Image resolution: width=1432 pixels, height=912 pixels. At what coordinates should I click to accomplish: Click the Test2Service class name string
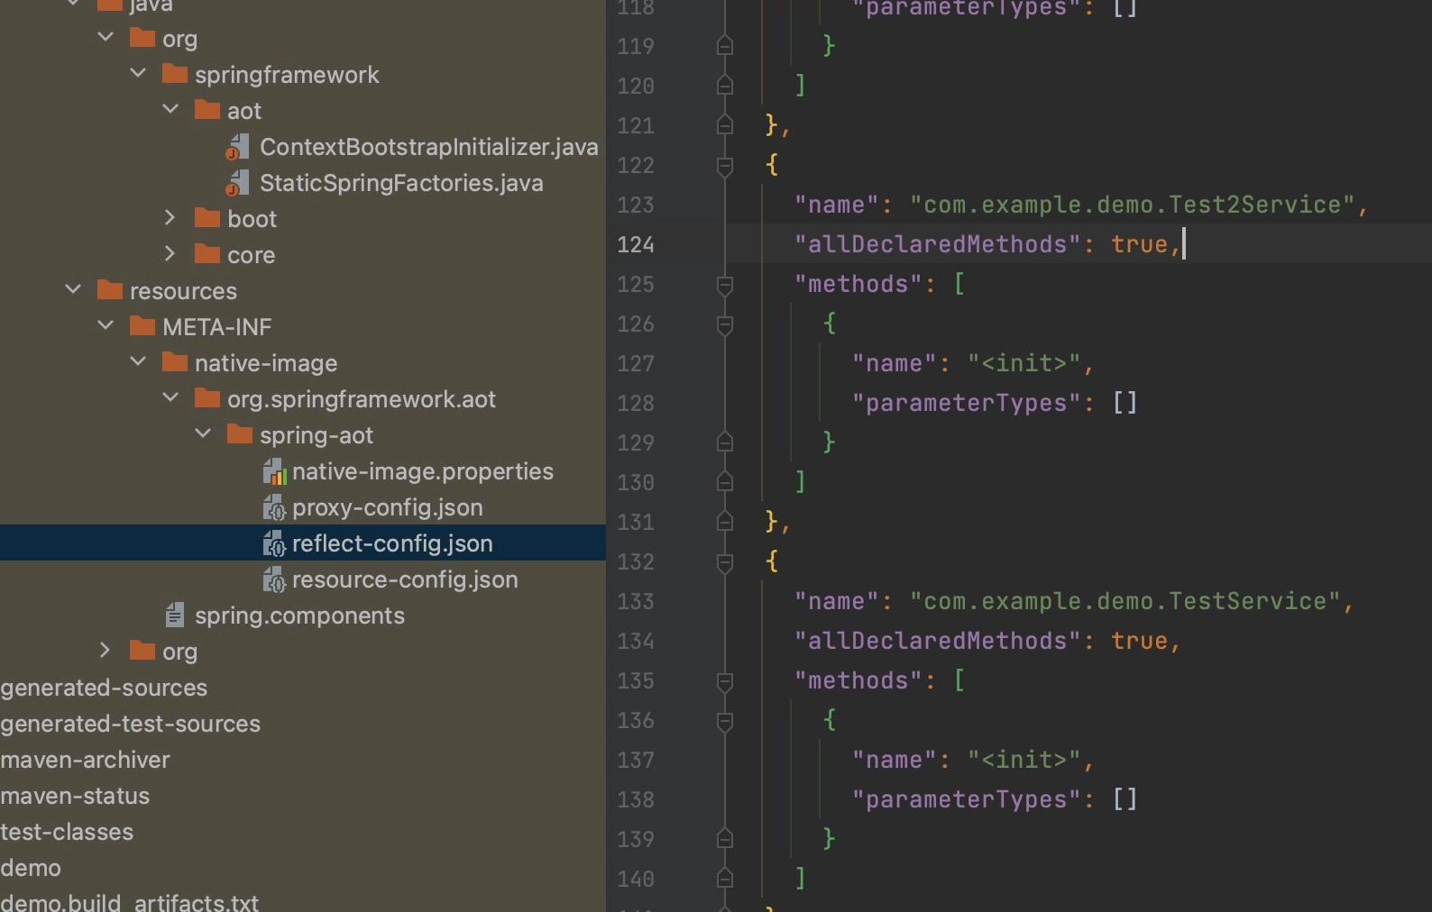1132,205
